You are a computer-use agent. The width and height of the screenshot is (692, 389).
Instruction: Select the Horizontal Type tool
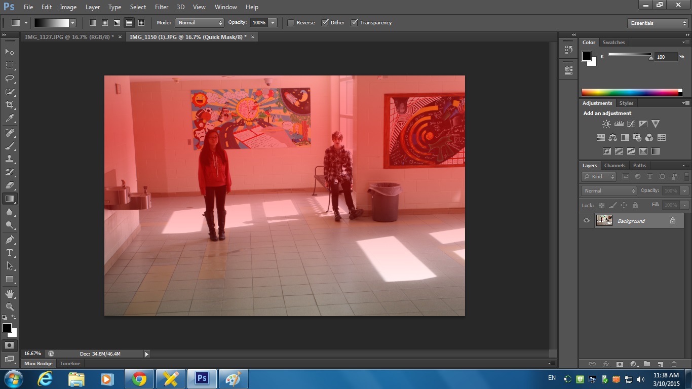pos(10,253)
